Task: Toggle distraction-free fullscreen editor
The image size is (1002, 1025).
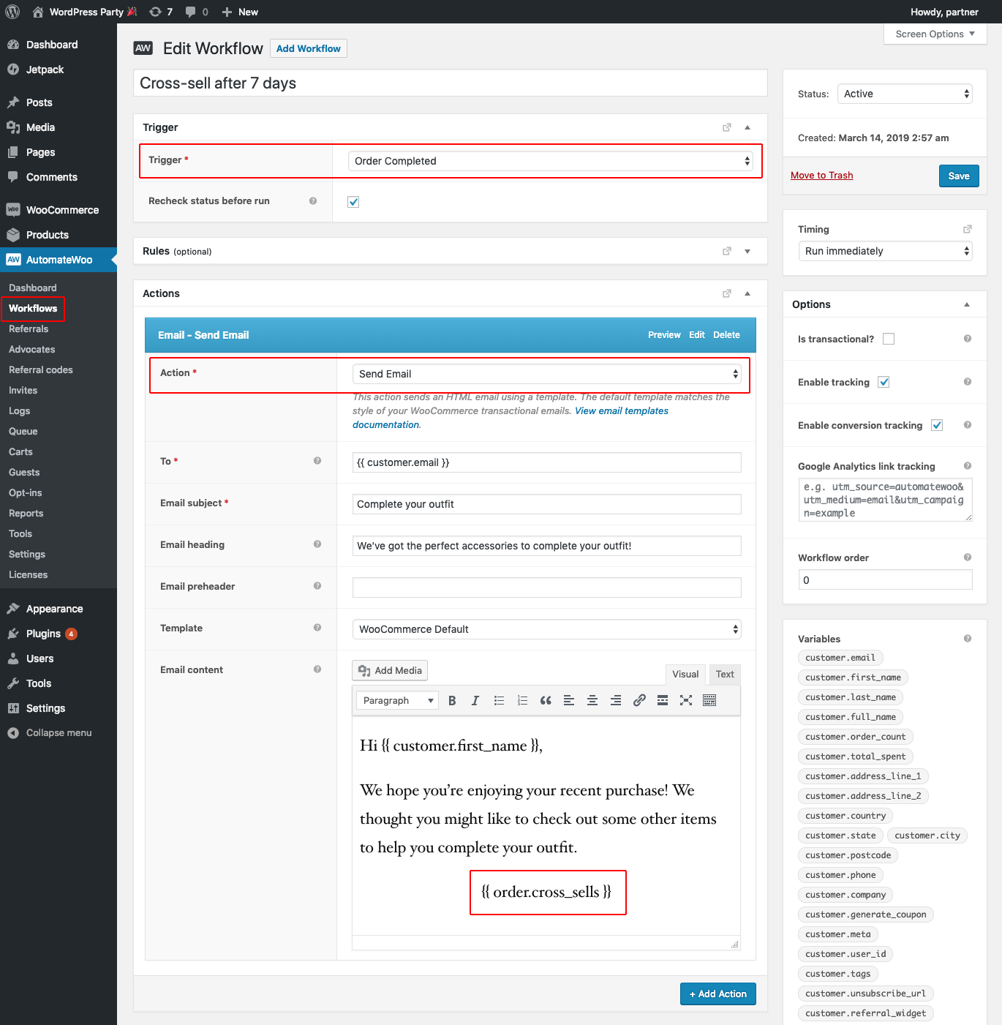Action: [x=686, y=701]
